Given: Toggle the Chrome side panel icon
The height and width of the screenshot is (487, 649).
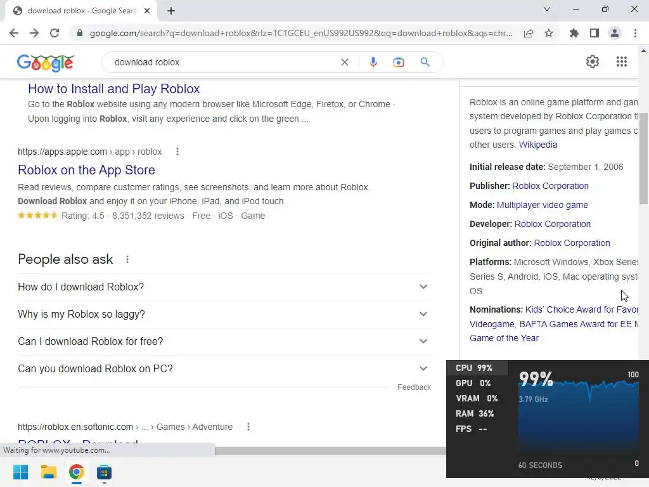Looking at the screenshot, I should (594, 33).
